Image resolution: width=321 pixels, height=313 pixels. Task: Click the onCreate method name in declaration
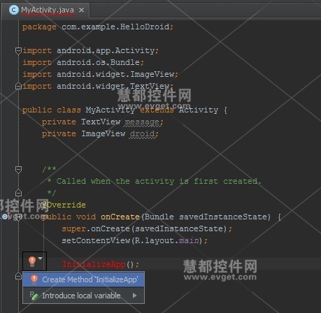tap(120, 217)
